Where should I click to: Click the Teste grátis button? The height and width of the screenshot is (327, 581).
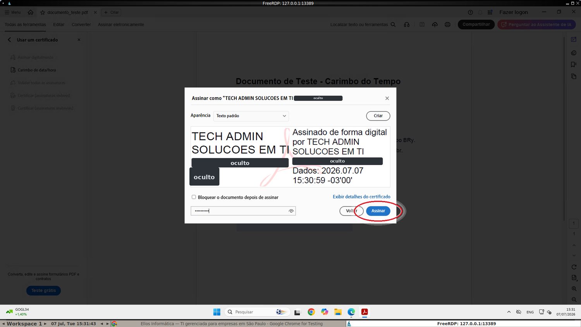point(43,291)
